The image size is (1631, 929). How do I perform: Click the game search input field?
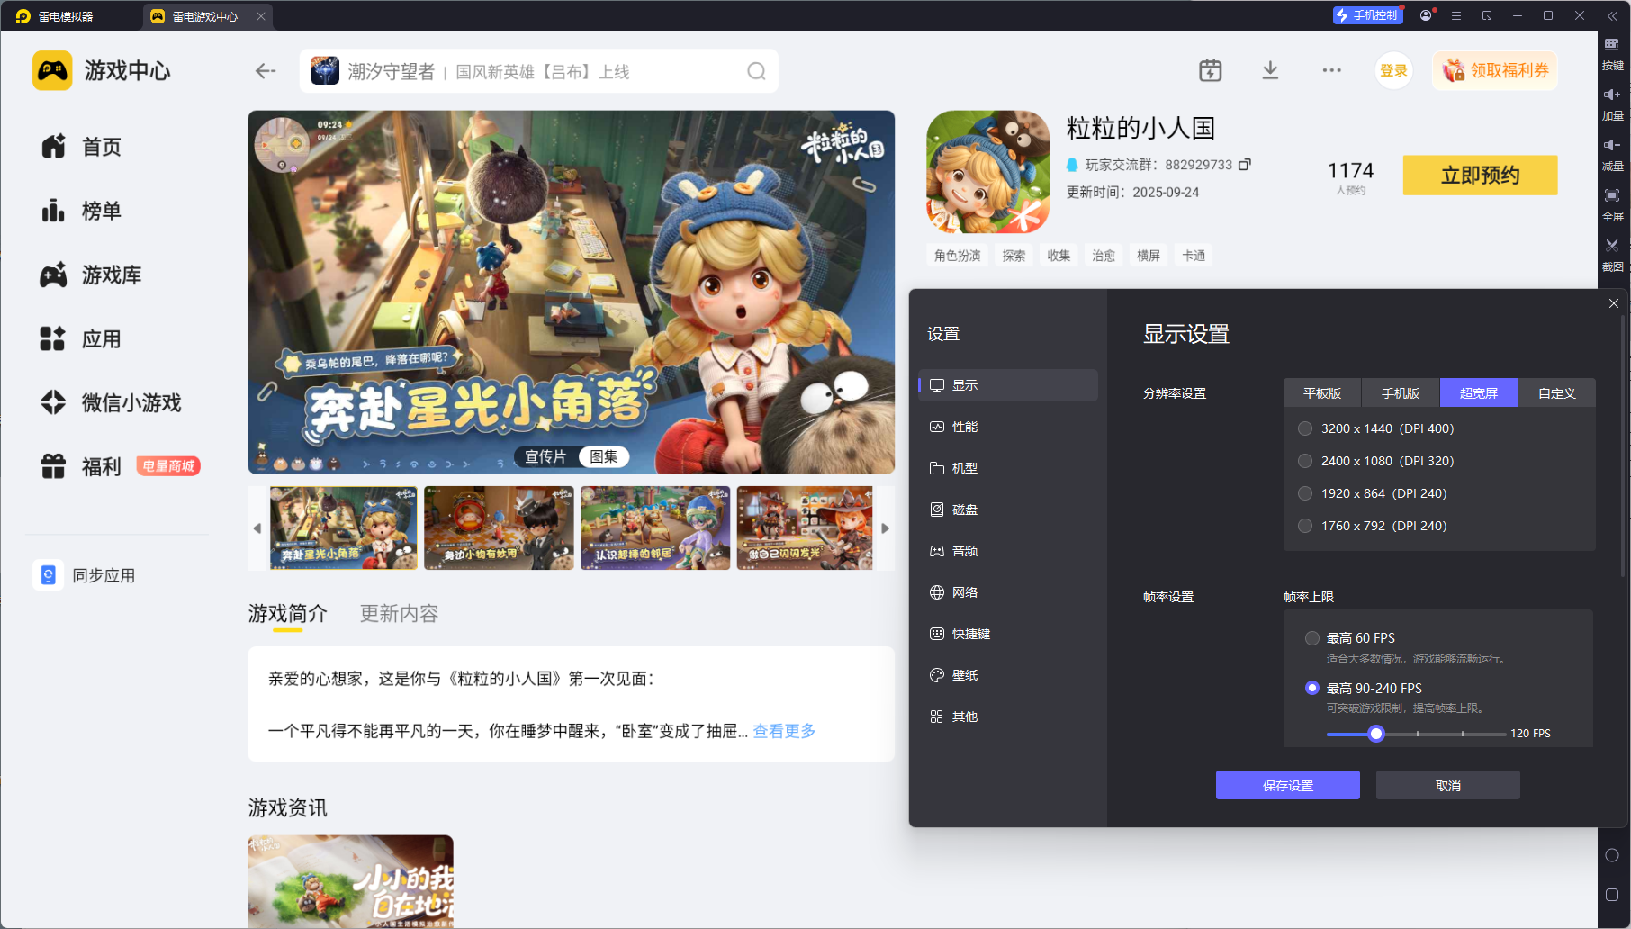click(539, 71)
